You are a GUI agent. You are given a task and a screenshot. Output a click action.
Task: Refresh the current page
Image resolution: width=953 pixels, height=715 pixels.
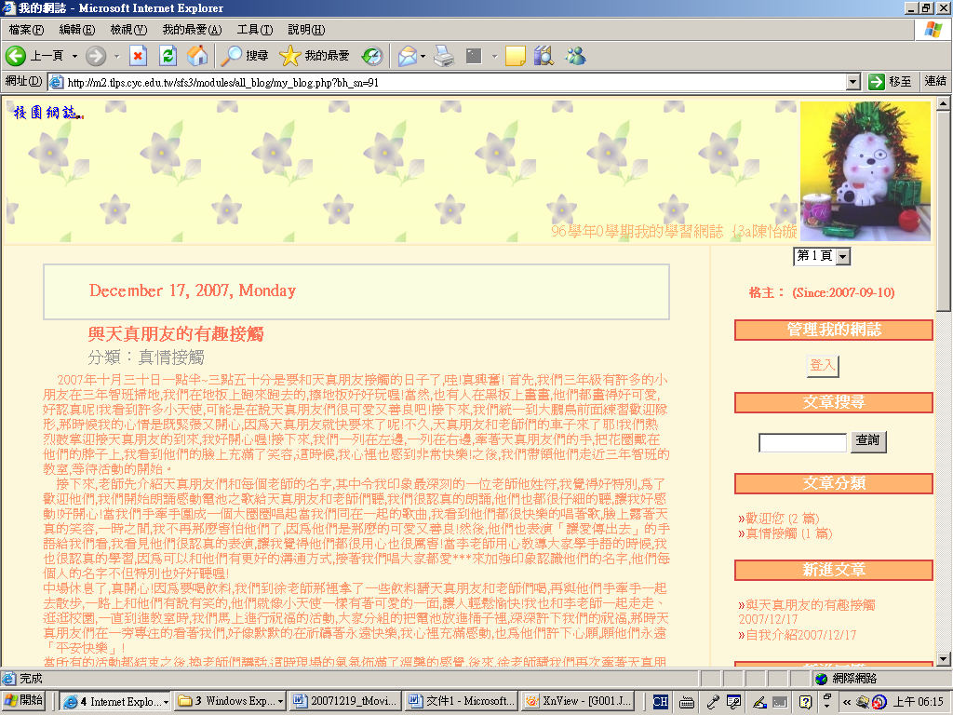coord(168,56)
